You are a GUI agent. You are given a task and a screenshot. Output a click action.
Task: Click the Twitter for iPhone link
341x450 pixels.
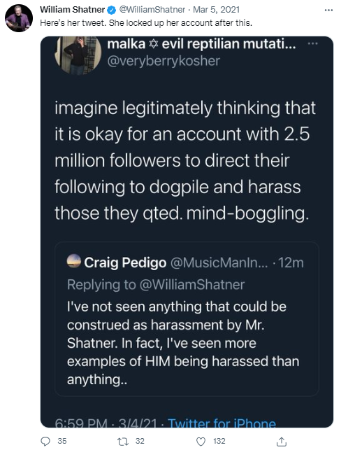pos(222,423)
